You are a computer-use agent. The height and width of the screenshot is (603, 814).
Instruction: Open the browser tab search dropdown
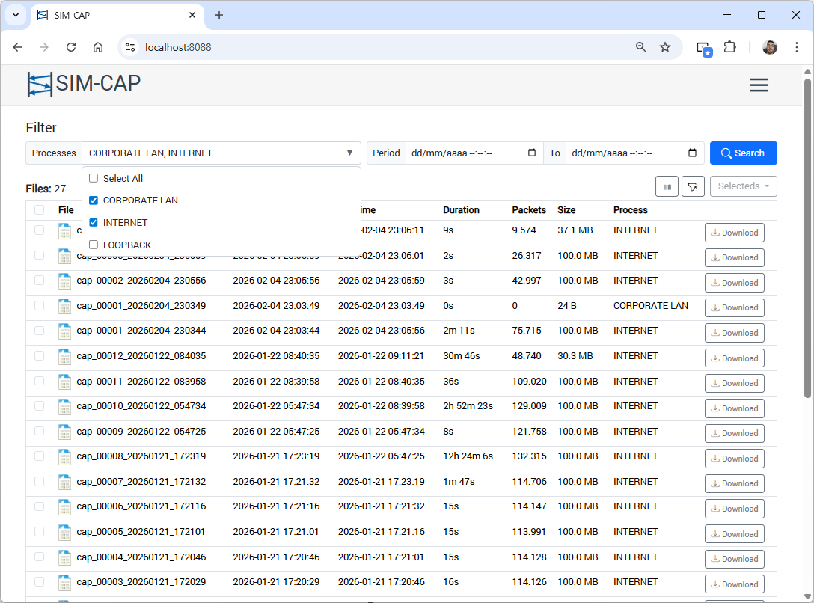point(15,15)
